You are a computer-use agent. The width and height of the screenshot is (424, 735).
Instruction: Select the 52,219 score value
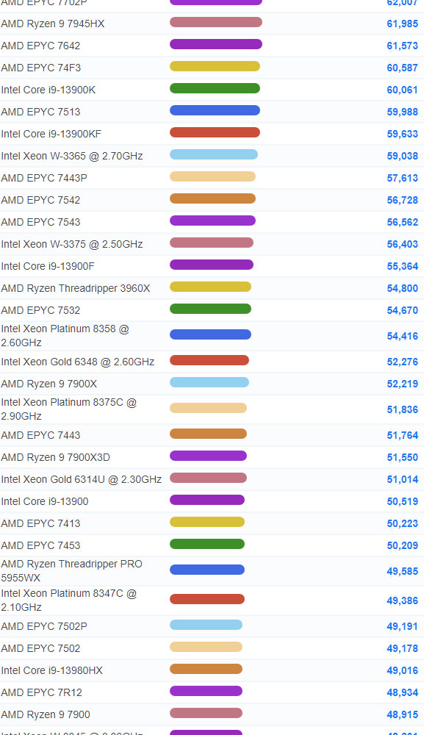point(402,384)
